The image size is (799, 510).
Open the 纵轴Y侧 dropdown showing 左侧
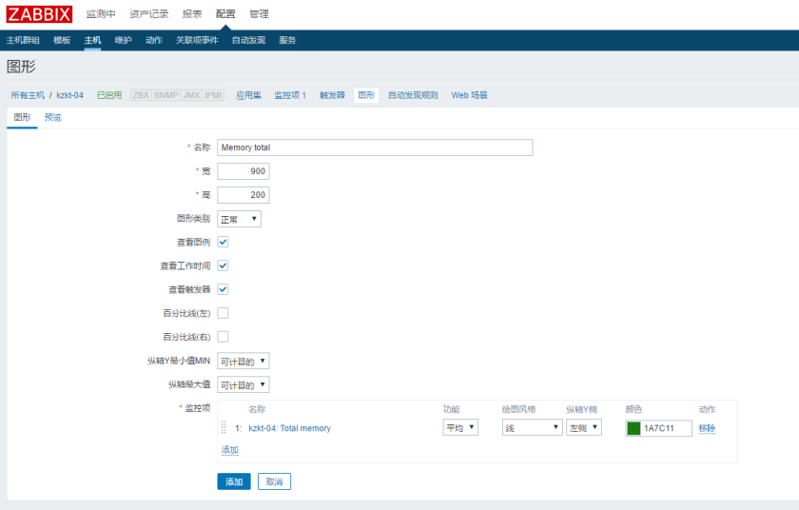click(x=584, y=427)
